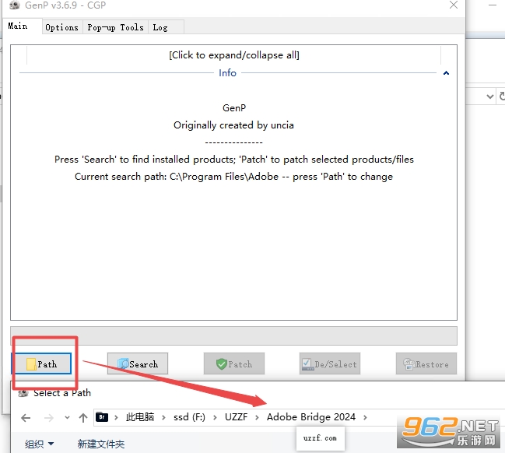Viewport: 505px width, 453px height.
Task: Click the Patch button
Action: click(x=234, y=363)
